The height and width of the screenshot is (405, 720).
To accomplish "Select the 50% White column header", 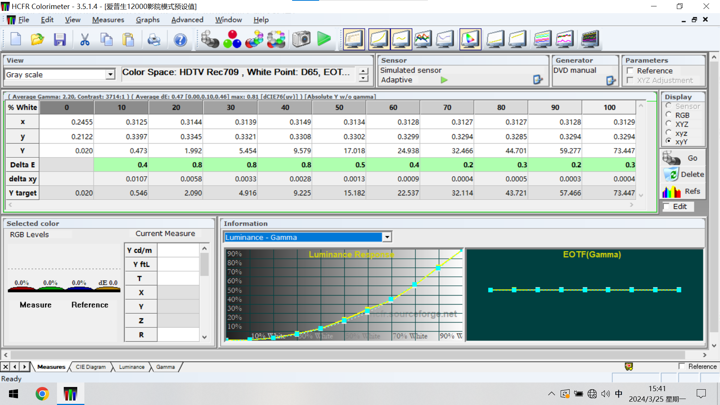I will point(339,107).
